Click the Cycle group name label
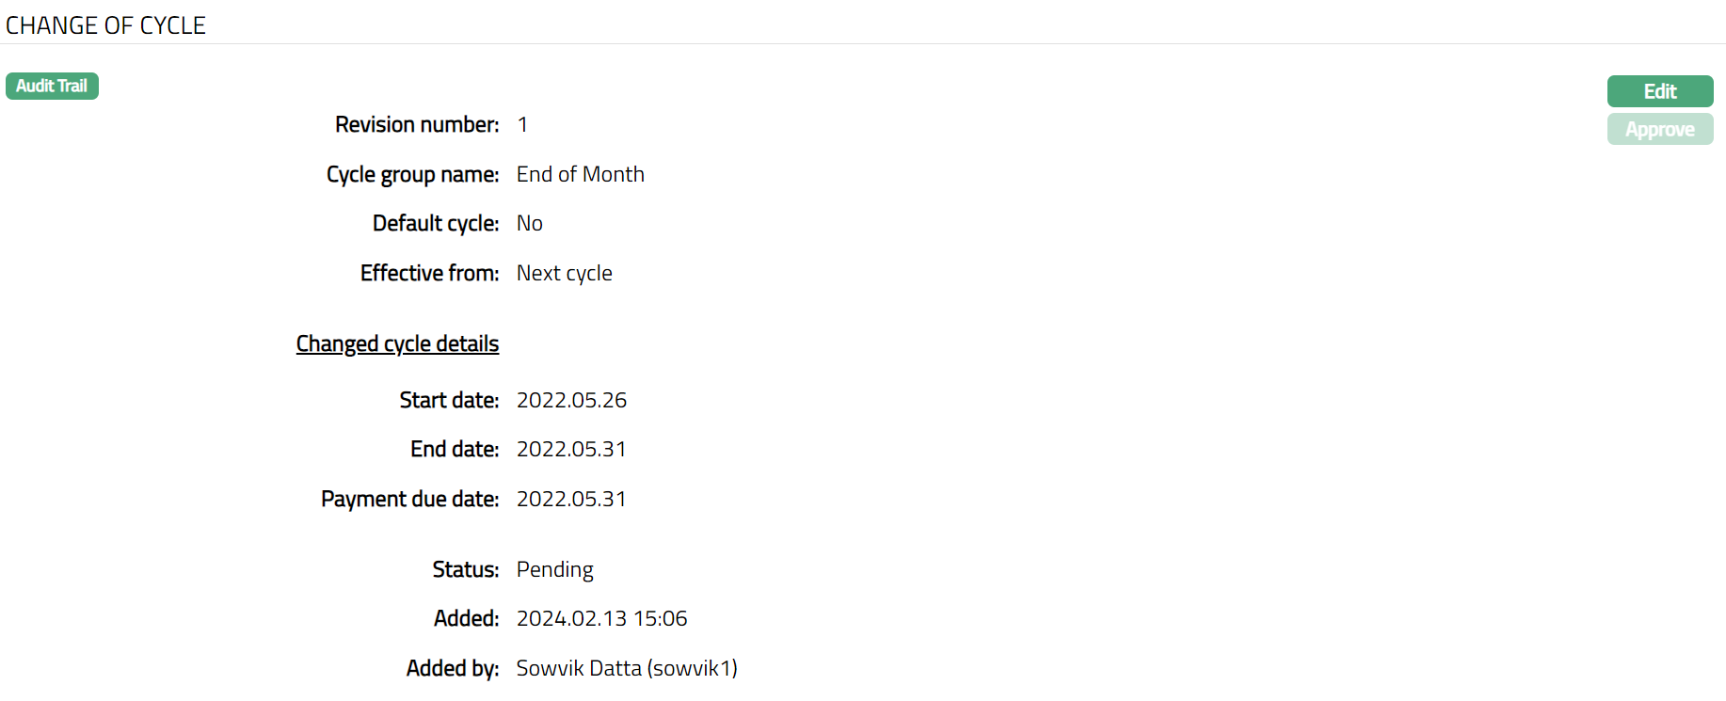This screenshot has height=701, width=1726. (412, 174)
